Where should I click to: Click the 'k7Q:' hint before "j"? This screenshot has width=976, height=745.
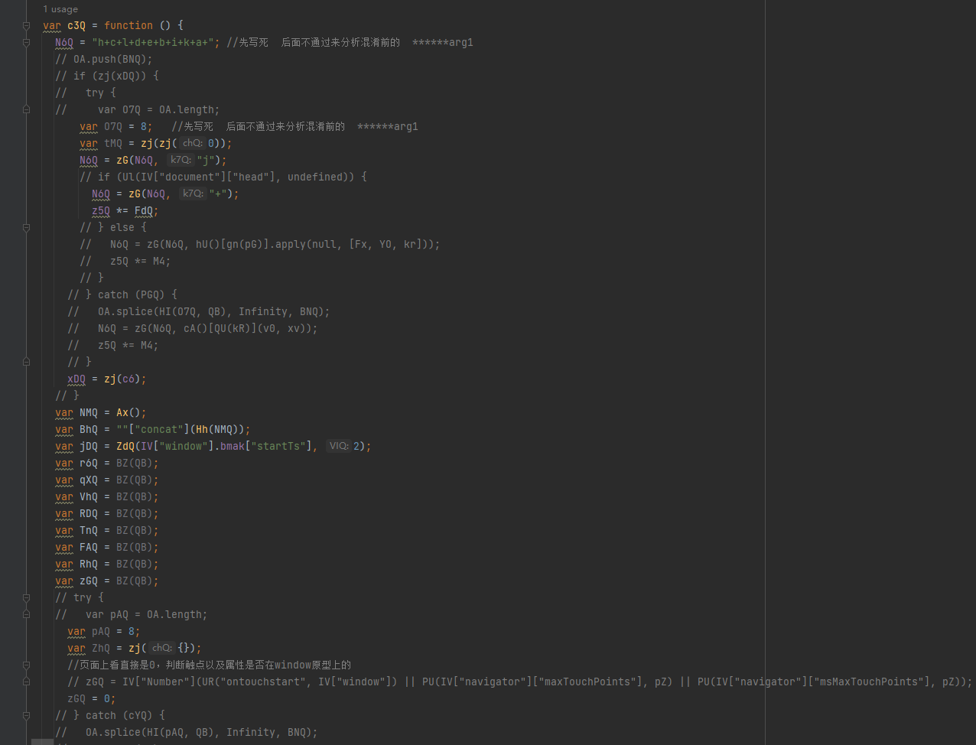[x=181, y=160]
